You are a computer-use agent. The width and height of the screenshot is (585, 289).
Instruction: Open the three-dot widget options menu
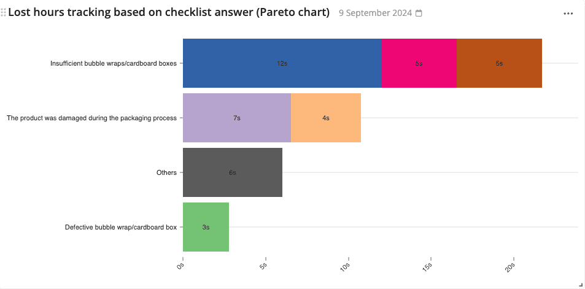pyautogui.click(x=568, y=13)
